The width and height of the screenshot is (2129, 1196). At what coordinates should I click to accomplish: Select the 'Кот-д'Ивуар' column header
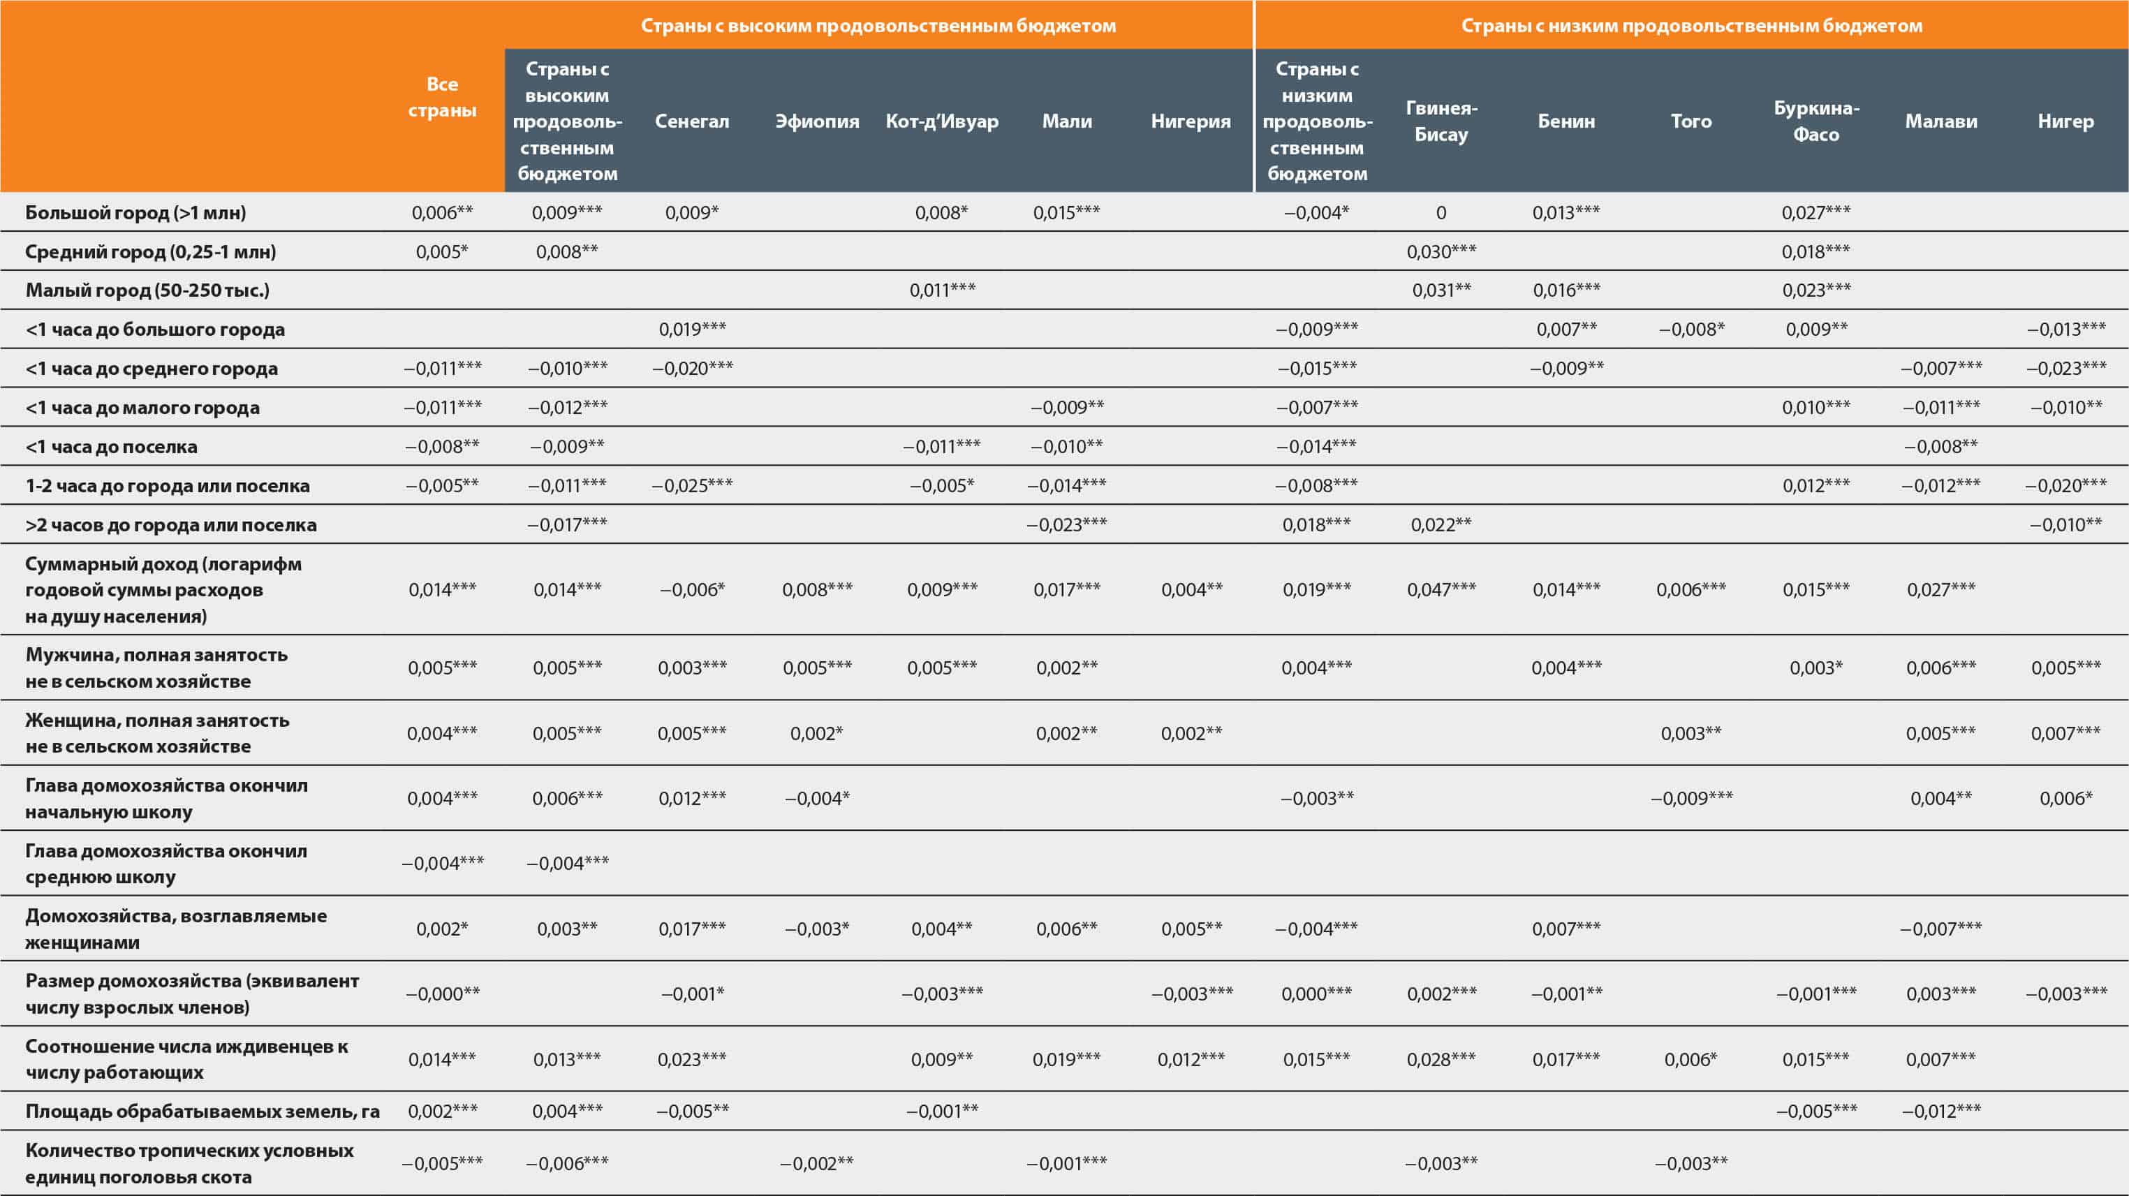point(942,121)
